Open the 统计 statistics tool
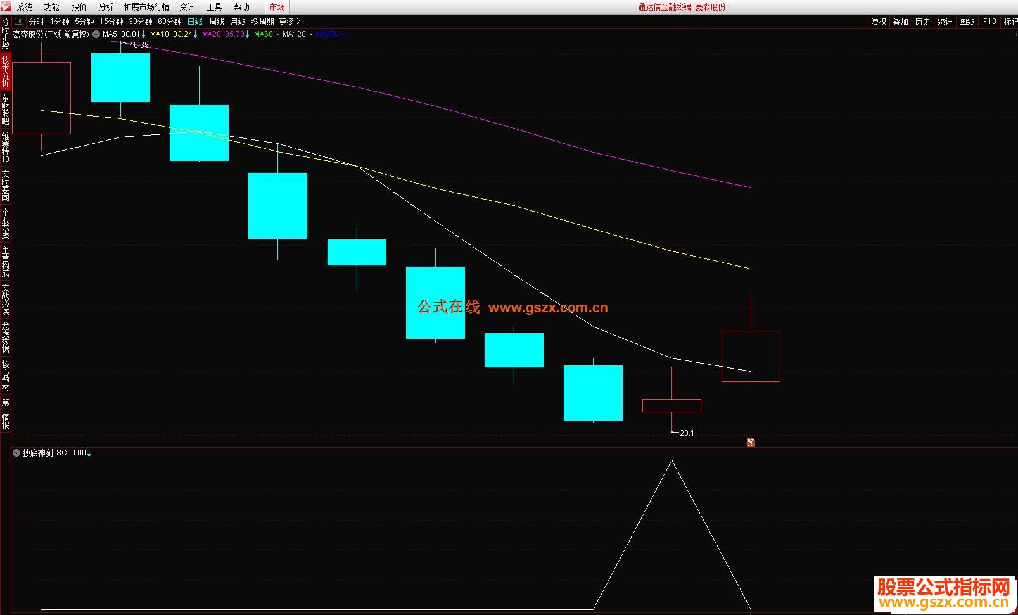Viewport: 1018px width, 615px height. point(945,22)
